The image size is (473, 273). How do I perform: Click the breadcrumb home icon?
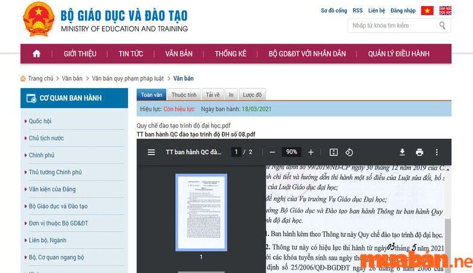(x=23, y=78)
